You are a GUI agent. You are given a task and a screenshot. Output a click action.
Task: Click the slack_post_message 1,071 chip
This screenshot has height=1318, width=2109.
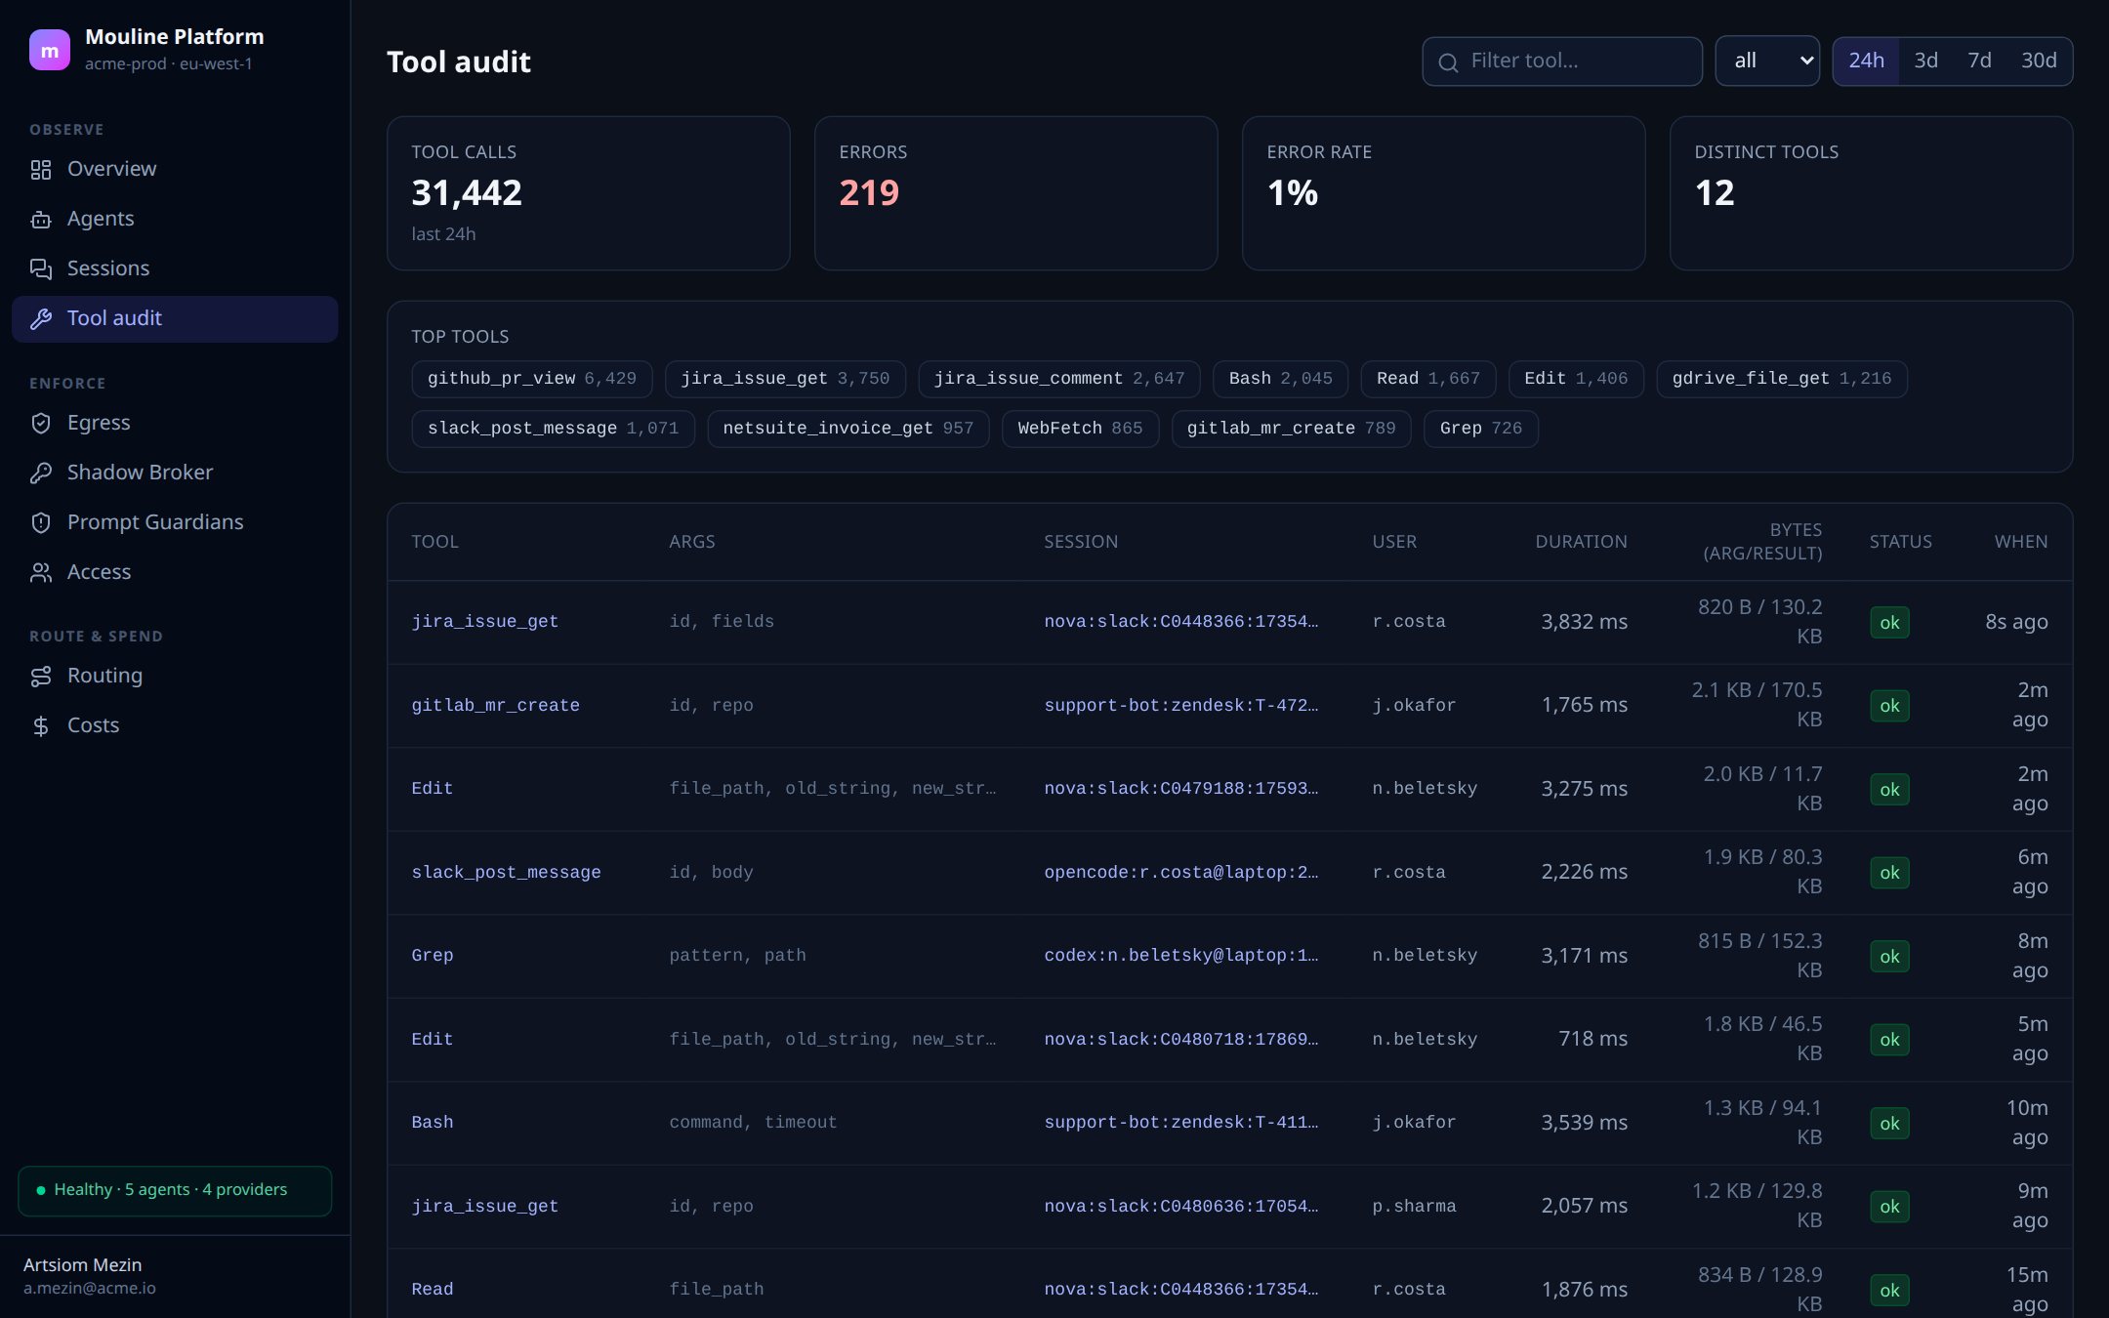[553, 429]
